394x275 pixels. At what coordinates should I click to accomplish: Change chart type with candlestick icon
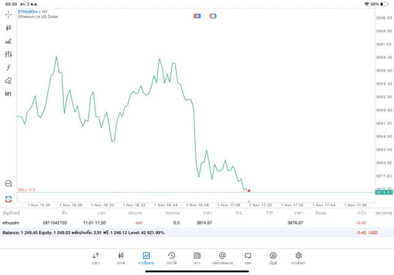pos(9,28)
